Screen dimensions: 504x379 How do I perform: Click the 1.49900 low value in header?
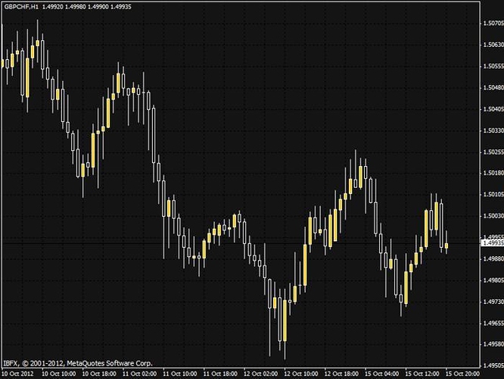[98, 6]
